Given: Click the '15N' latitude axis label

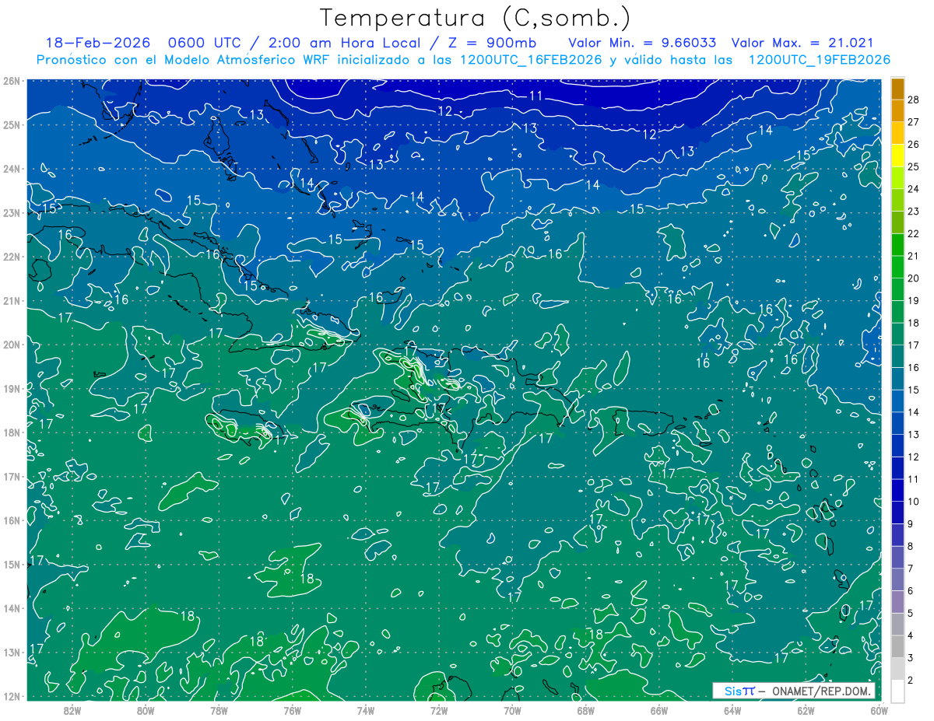Looking at the screenshot, I should 12,565.
